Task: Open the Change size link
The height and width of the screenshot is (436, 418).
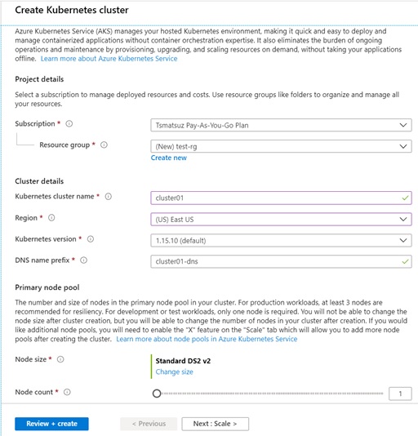Action: [175, 371]
